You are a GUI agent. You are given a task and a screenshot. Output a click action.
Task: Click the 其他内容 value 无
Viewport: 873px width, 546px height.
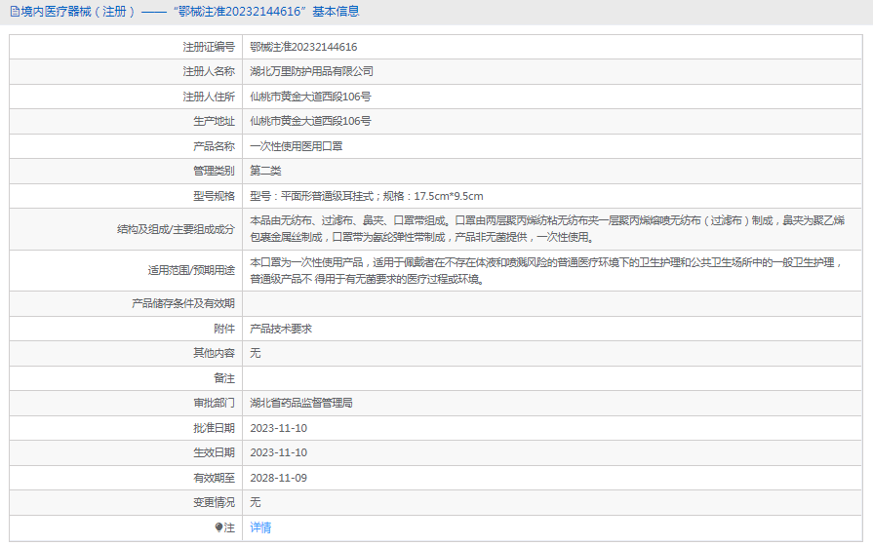[255, 353]
